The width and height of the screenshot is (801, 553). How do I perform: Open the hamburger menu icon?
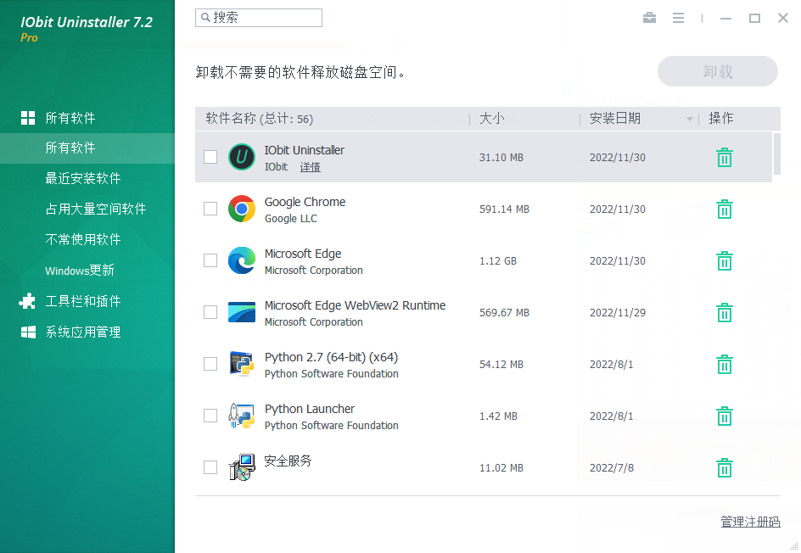click(678, 18)
